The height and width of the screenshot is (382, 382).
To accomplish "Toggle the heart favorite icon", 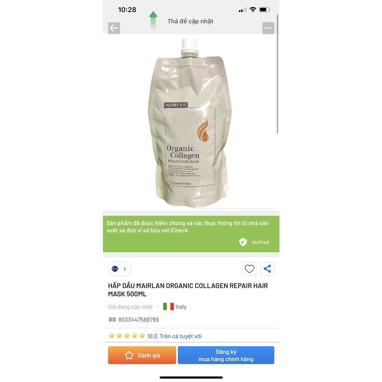I will [250, 269].
